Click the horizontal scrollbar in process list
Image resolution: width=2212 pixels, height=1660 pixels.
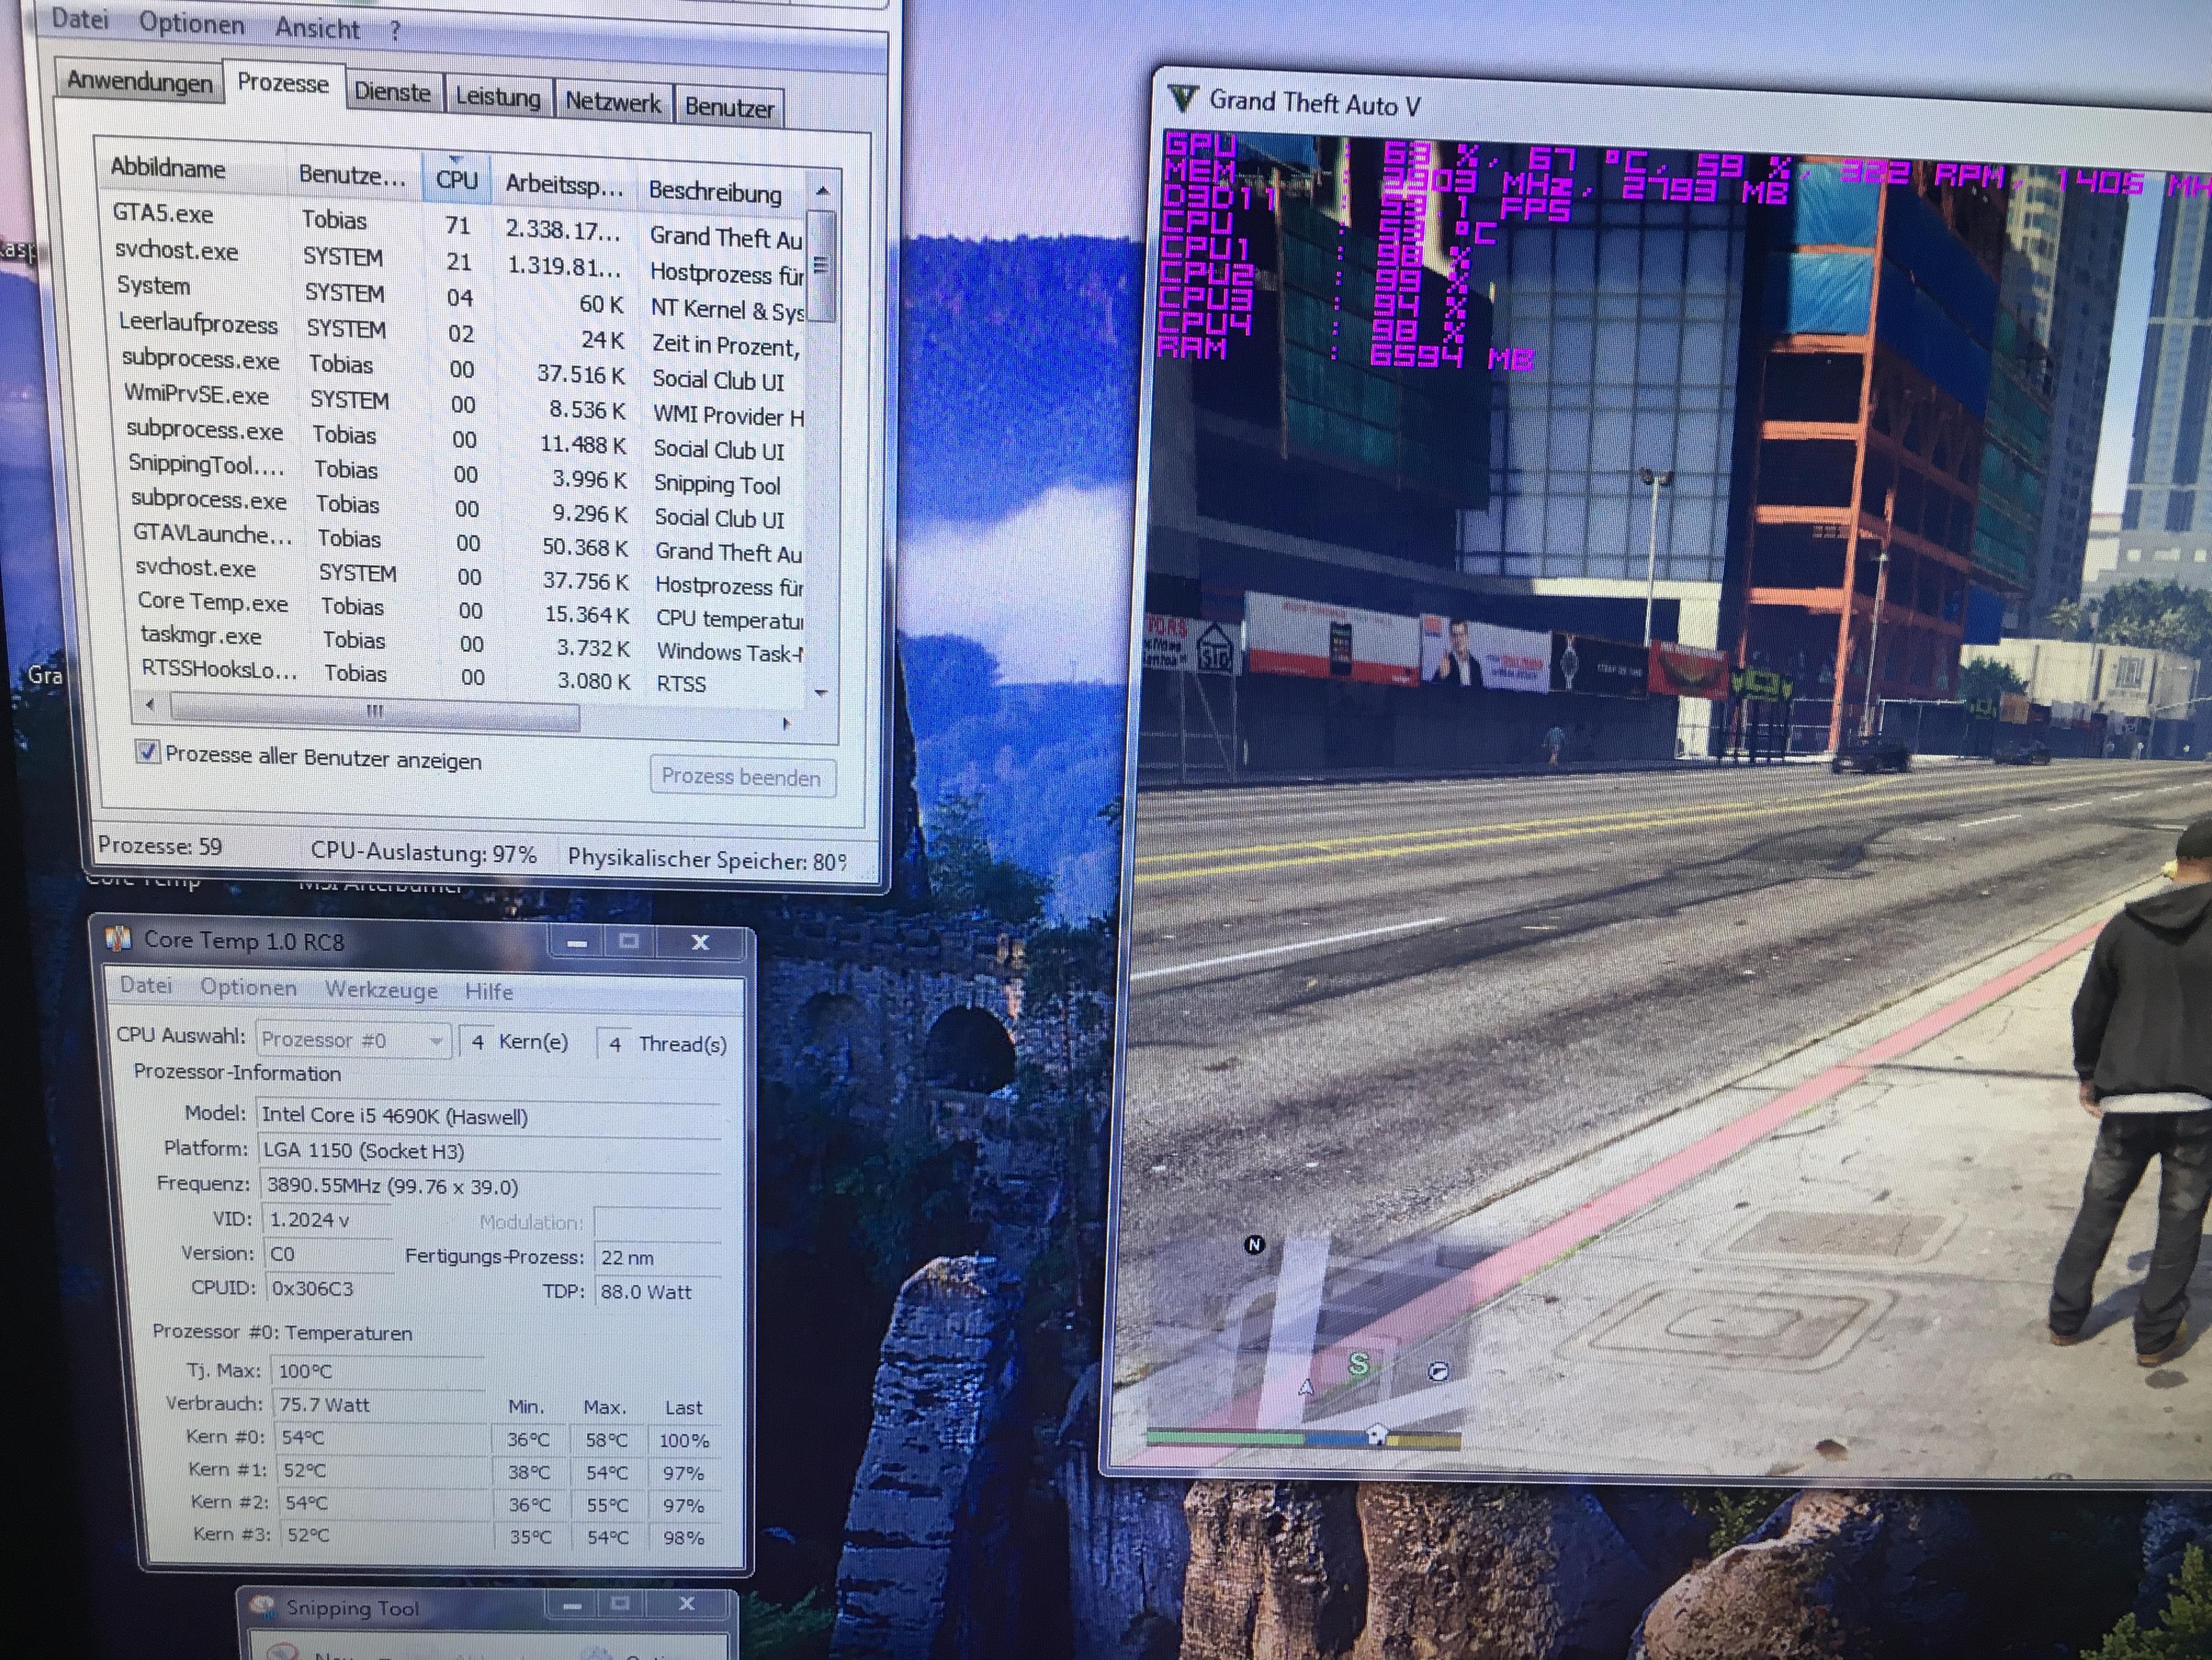pos(374,711)
